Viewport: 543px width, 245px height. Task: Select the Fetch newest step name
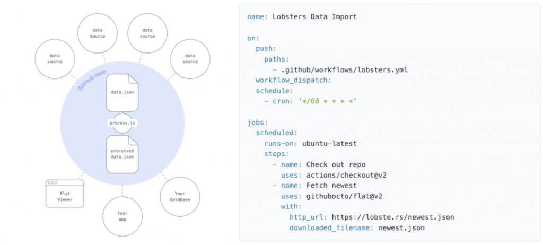tap(331, 186)
